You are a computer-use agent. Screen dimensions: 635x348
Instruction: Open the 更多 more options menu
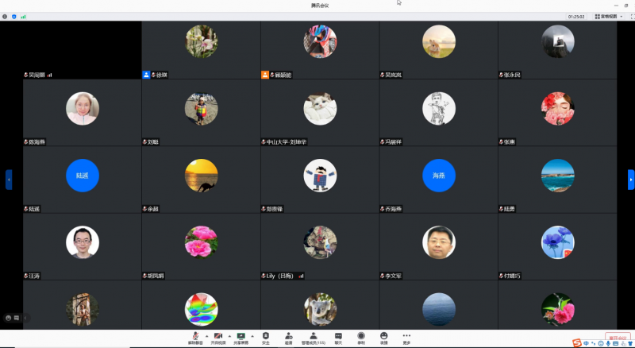point(407,337)
